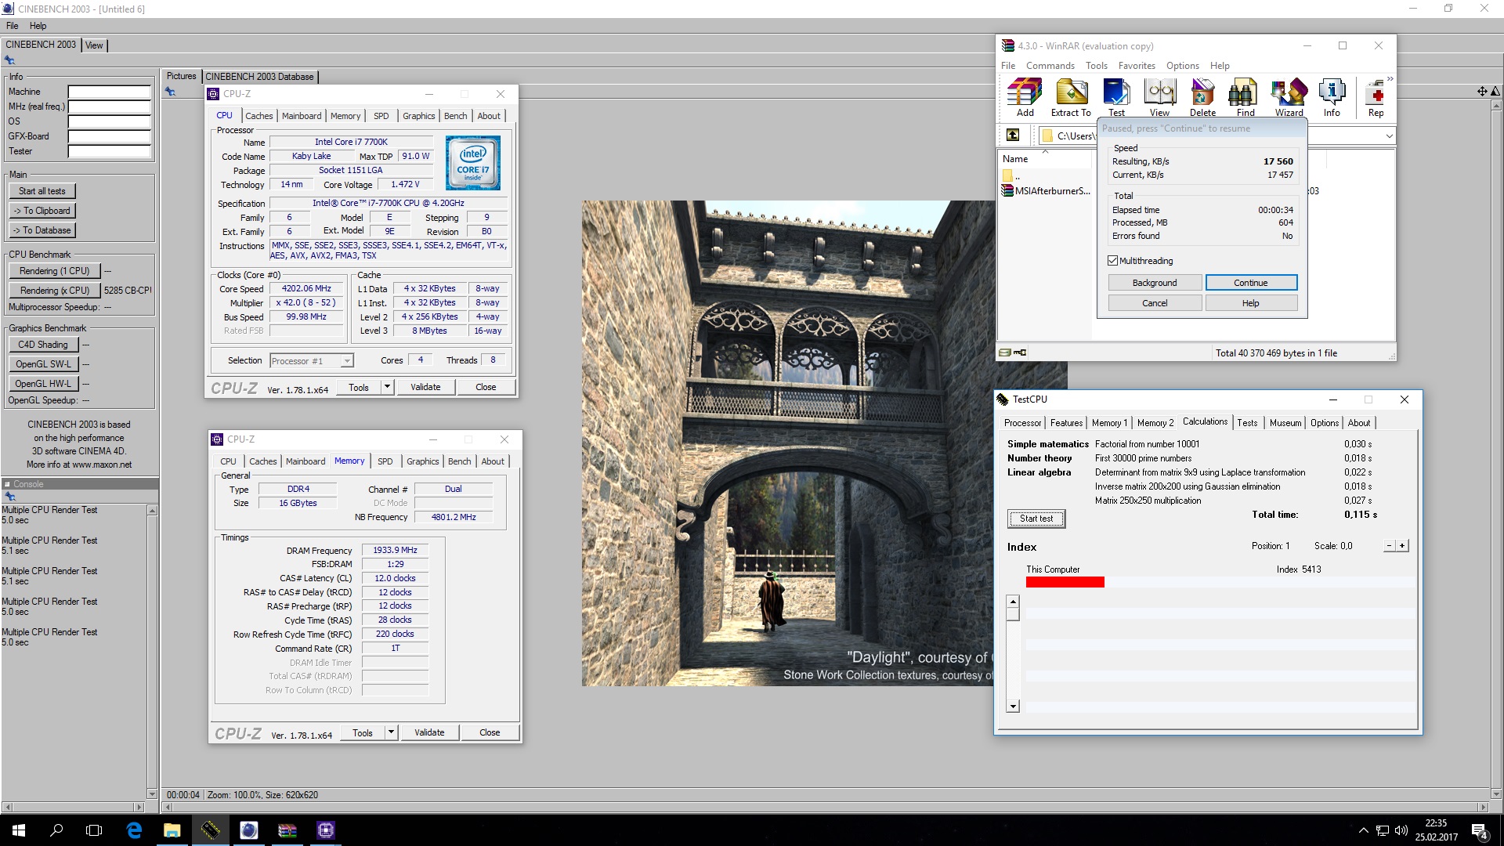Click the WinRAR Delete toolbar icon

(1202, 98)
